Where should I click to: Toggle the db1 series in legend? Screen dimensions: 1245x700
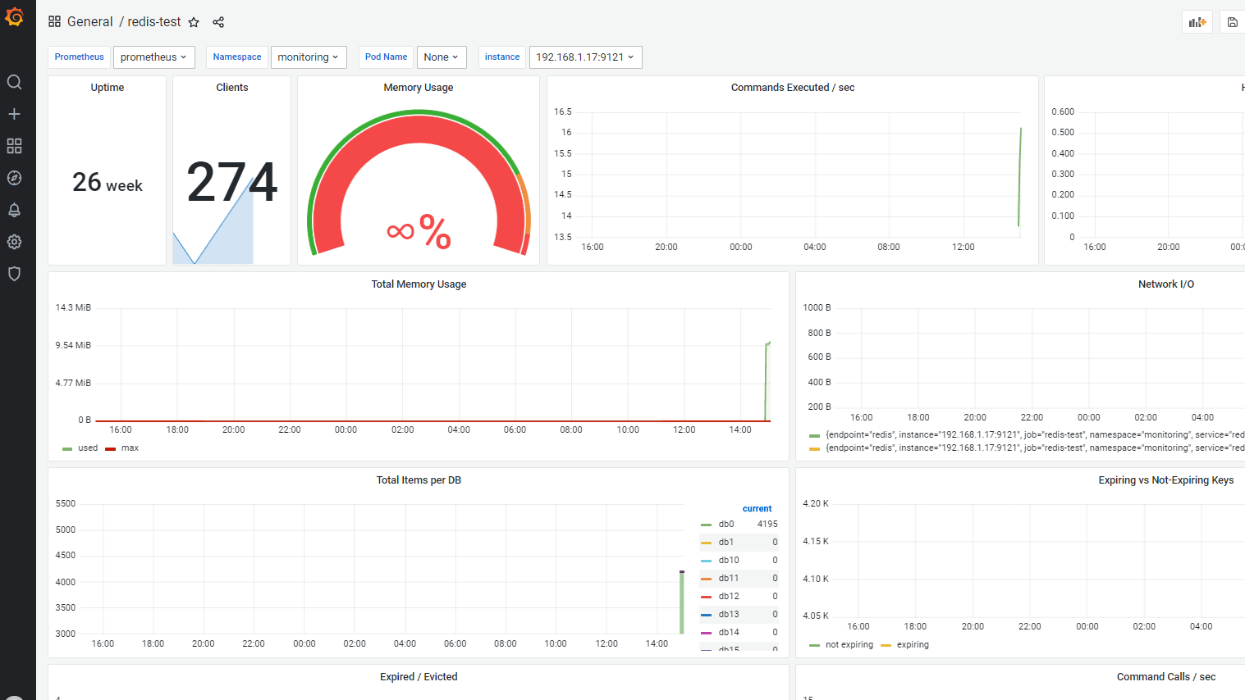726,543
